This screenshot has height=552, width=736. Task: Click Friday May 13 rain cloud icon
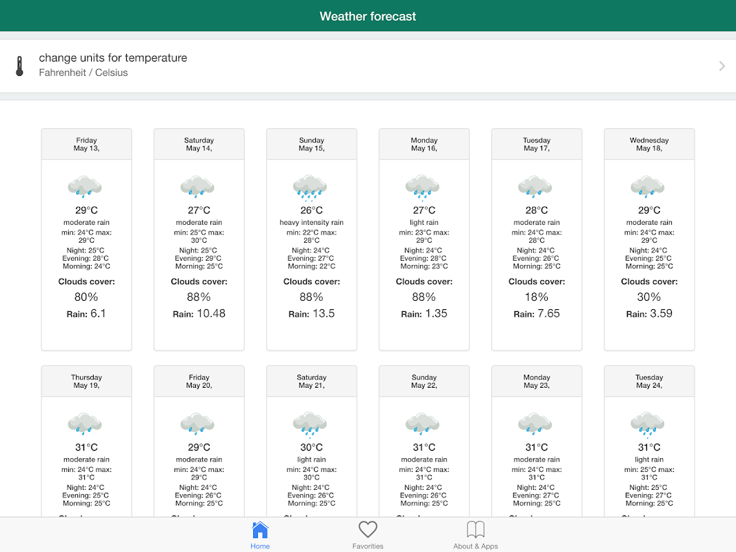click(85, 186)
